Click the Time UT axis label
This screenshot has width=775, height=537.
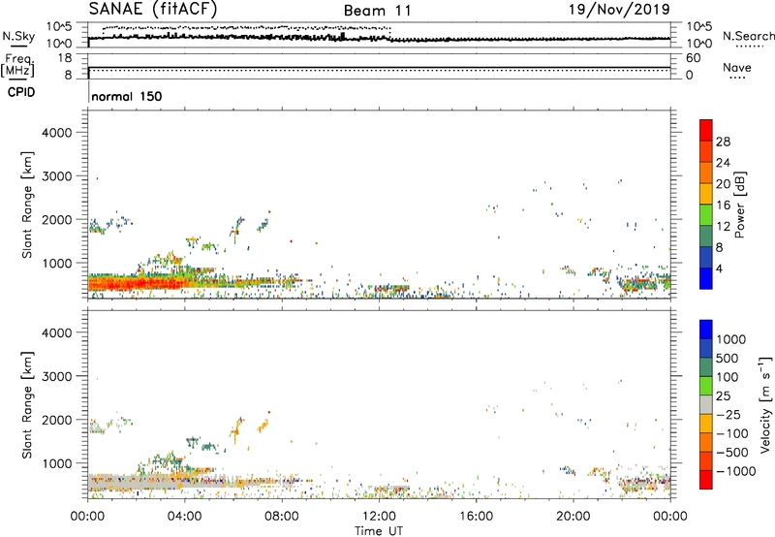click(379, 531)
